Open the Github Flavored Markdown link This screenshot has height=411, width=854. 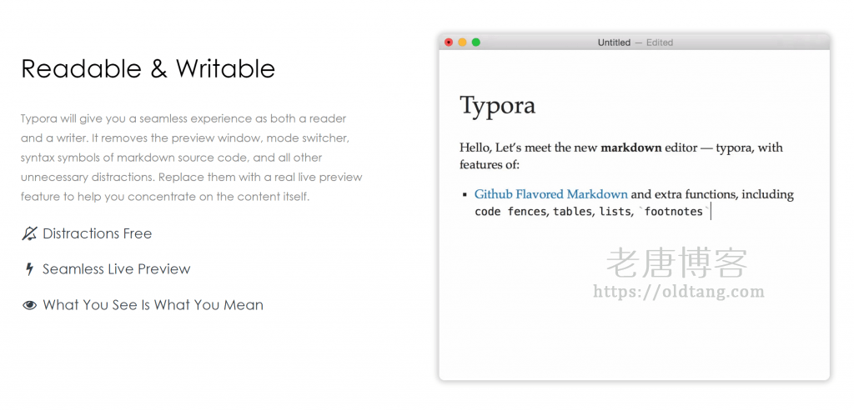coord(551,194)
